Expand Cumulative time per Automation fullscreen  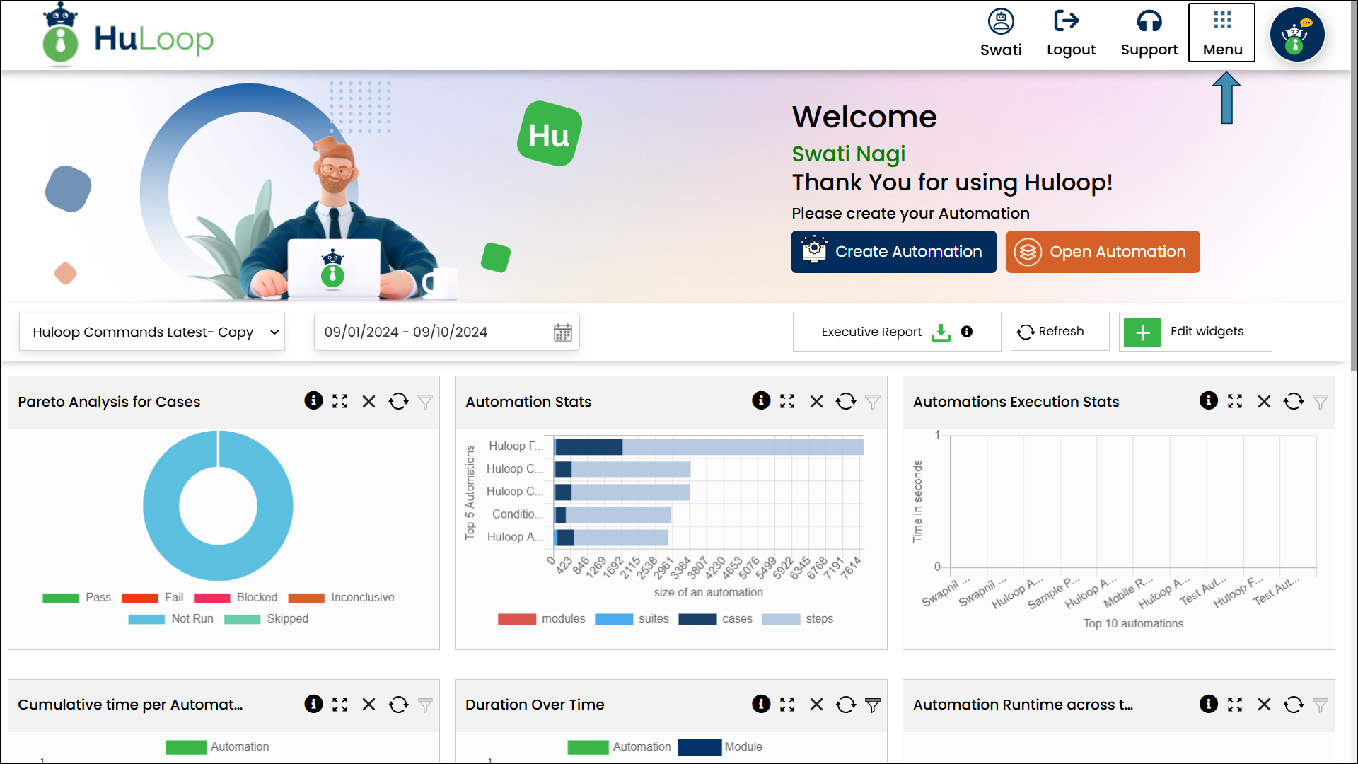click(340, 705)
